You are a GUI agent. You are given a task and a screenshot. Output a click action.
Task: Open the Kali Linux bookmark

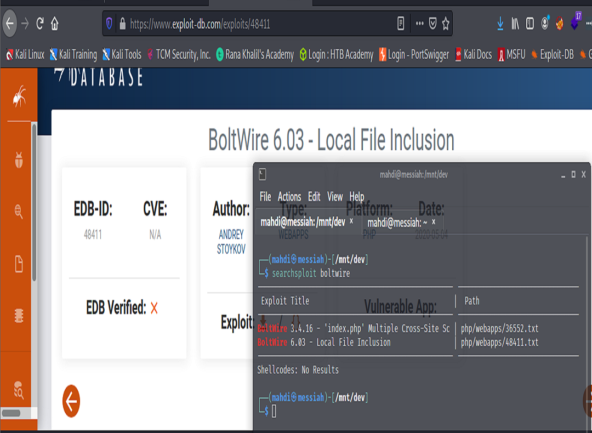(x=26, y=55)
